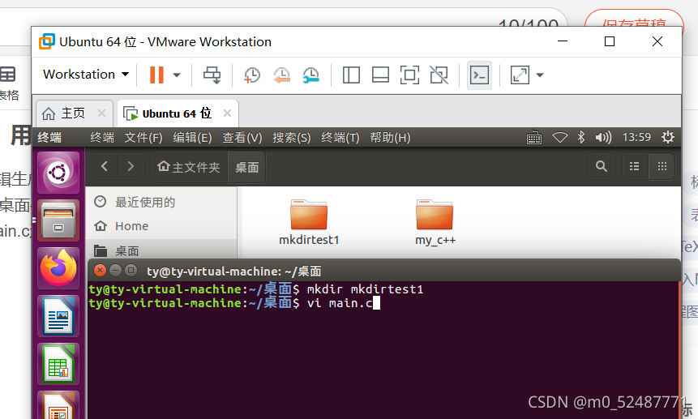The image size is (698, 419).
Task: Switch file manager to list view
Action: pyautogui.click(x=634, y=166)
